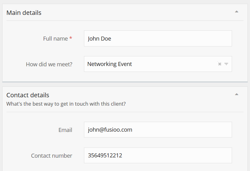This screenshot has width=250, height=171.
Task: Click the red required asterisk
Action: pyautogui.click(x=71, y=38)
